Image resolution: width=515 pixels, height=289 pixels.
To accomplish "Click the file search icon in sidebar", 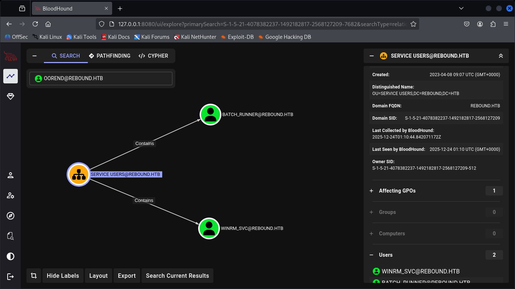I will coord(11,236).
